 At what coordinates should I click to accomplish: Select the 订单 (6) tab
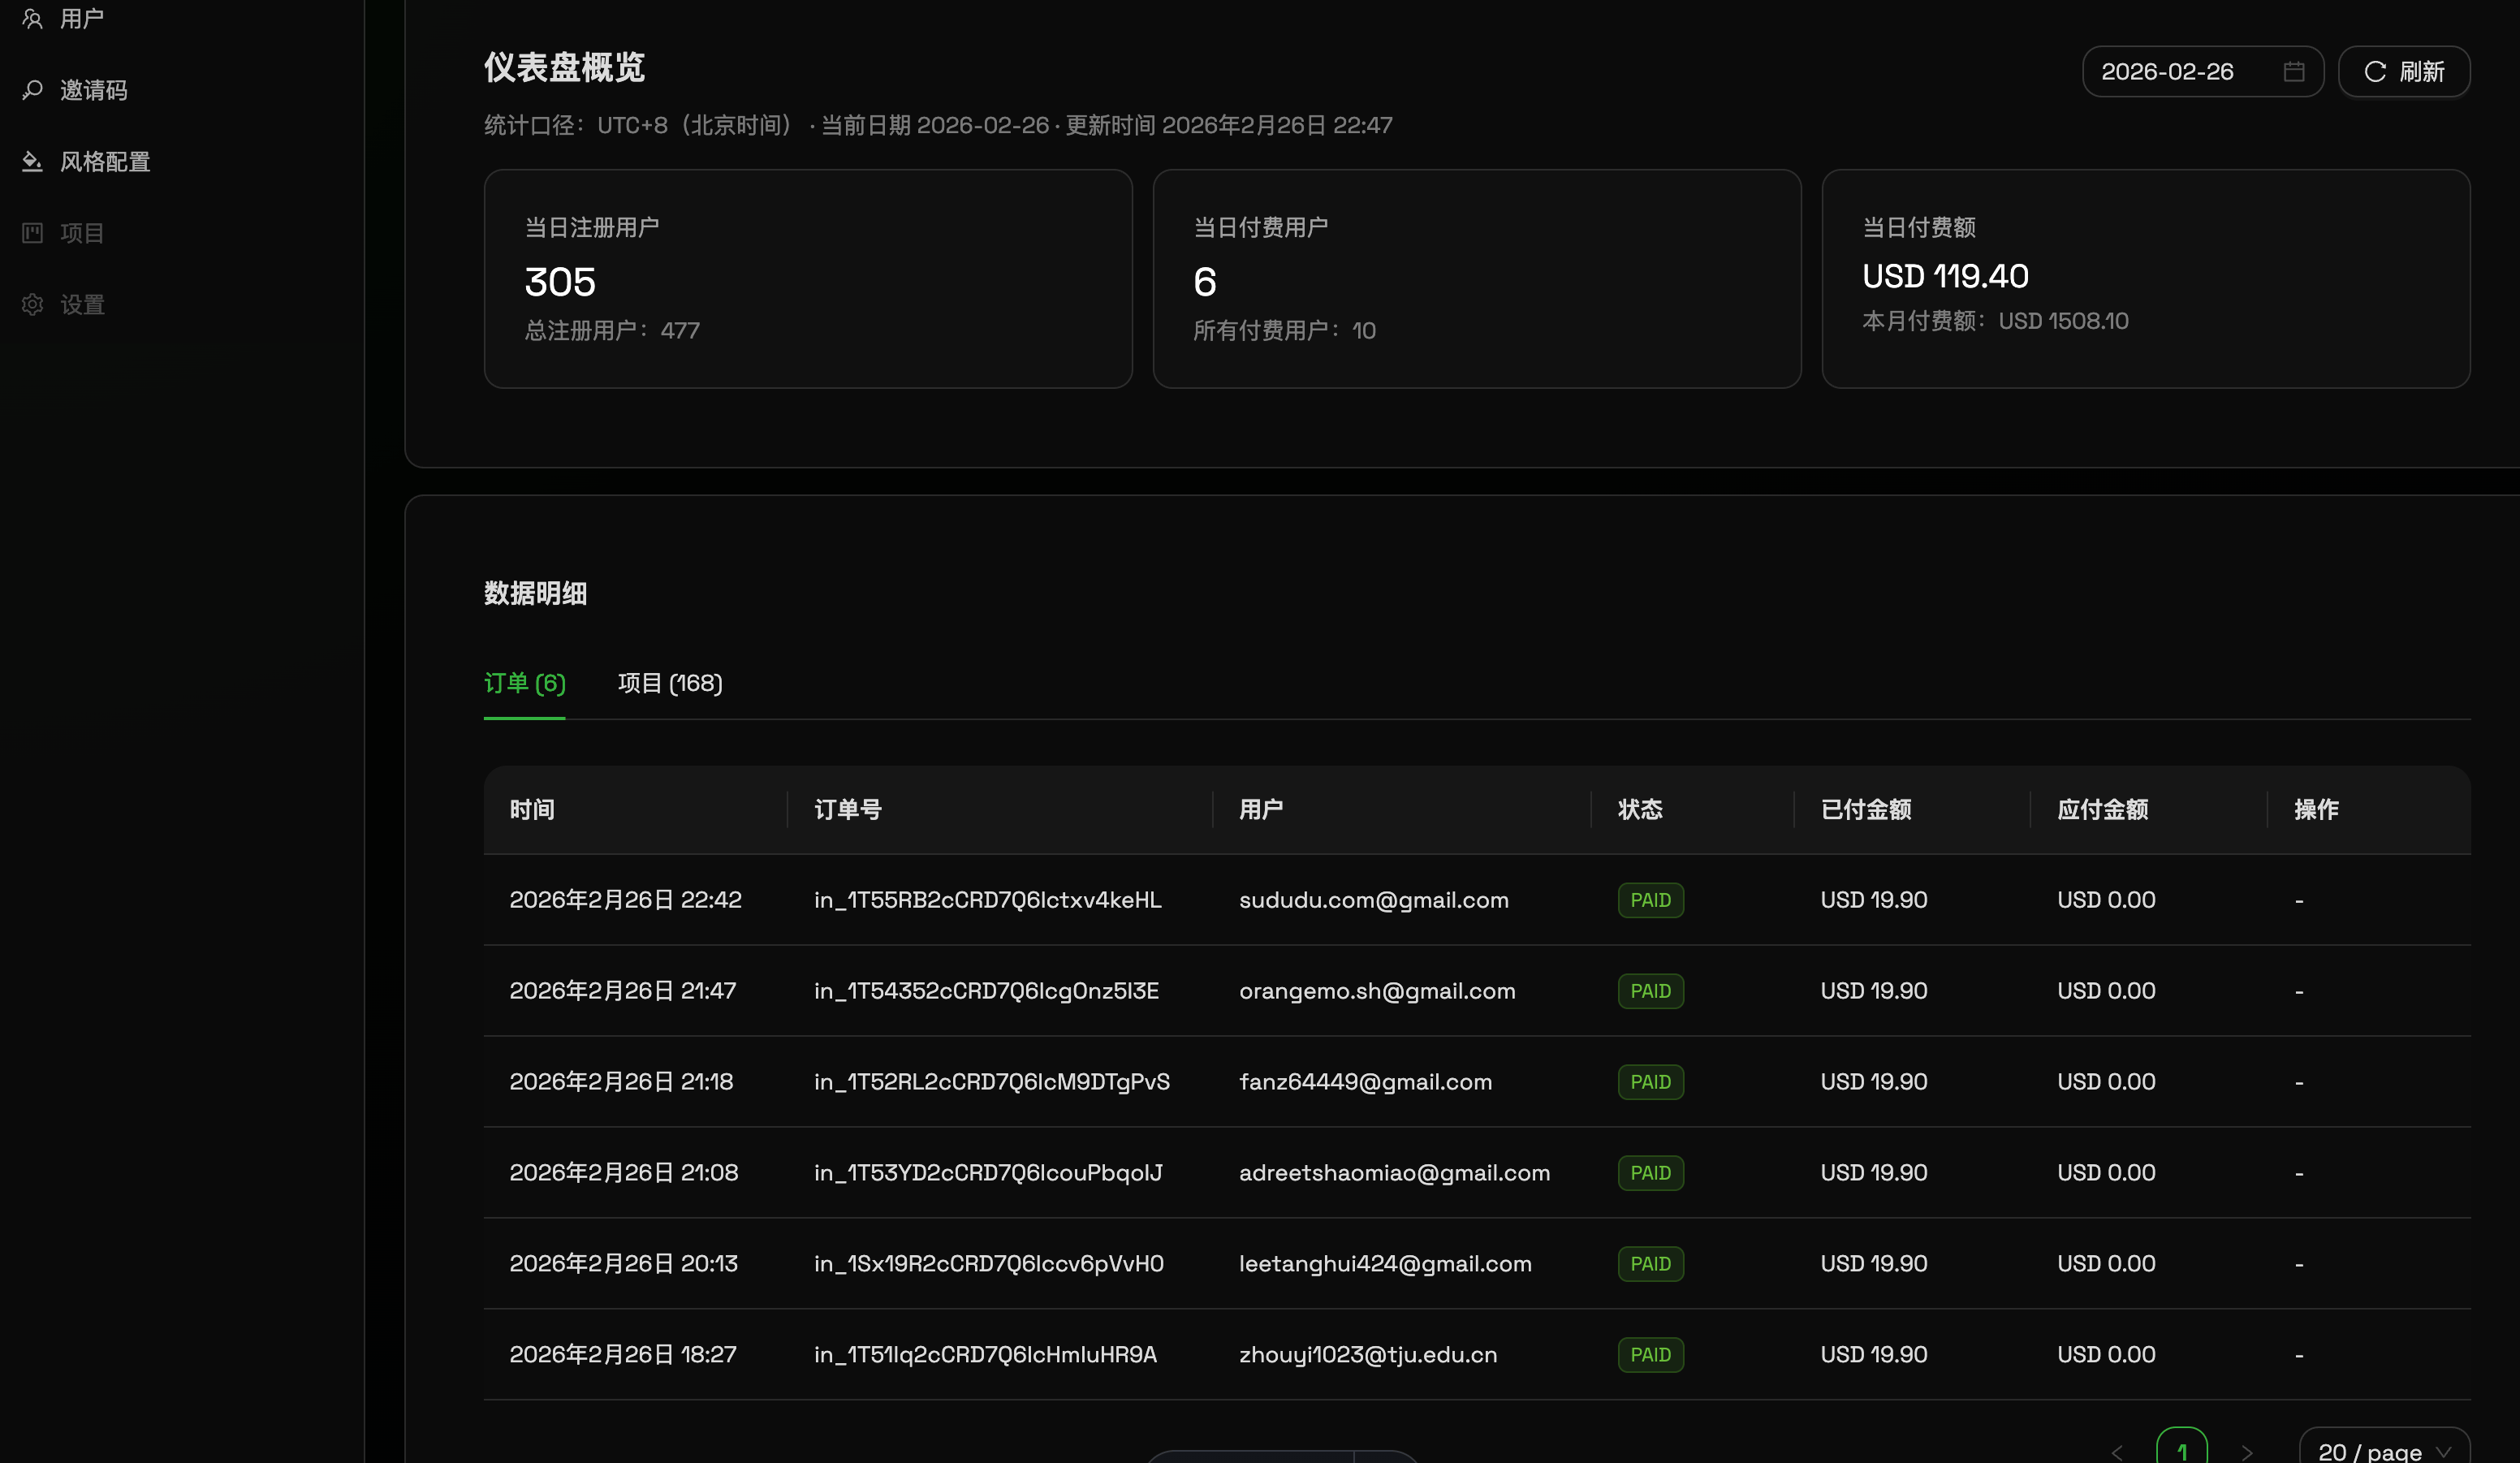click(524, 683)
